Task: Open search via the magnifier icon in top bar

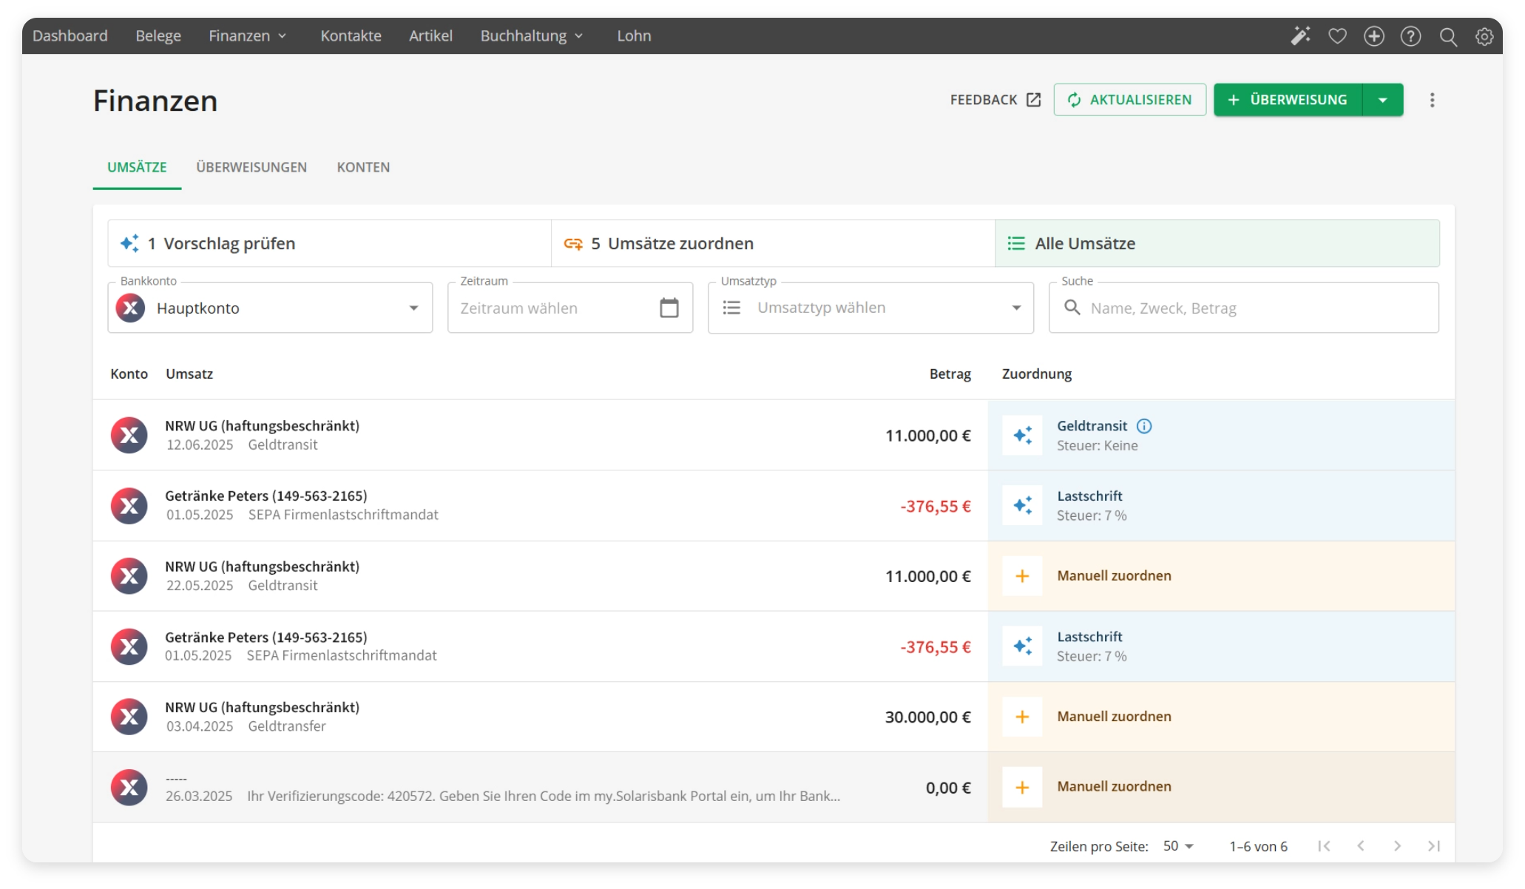Action: coord(1448,36)
